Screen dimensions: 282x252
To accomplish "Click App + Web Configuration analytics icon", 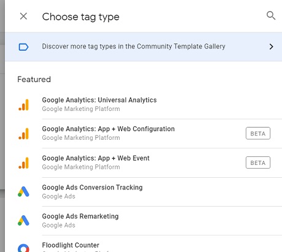I will [x=24, y=134].
